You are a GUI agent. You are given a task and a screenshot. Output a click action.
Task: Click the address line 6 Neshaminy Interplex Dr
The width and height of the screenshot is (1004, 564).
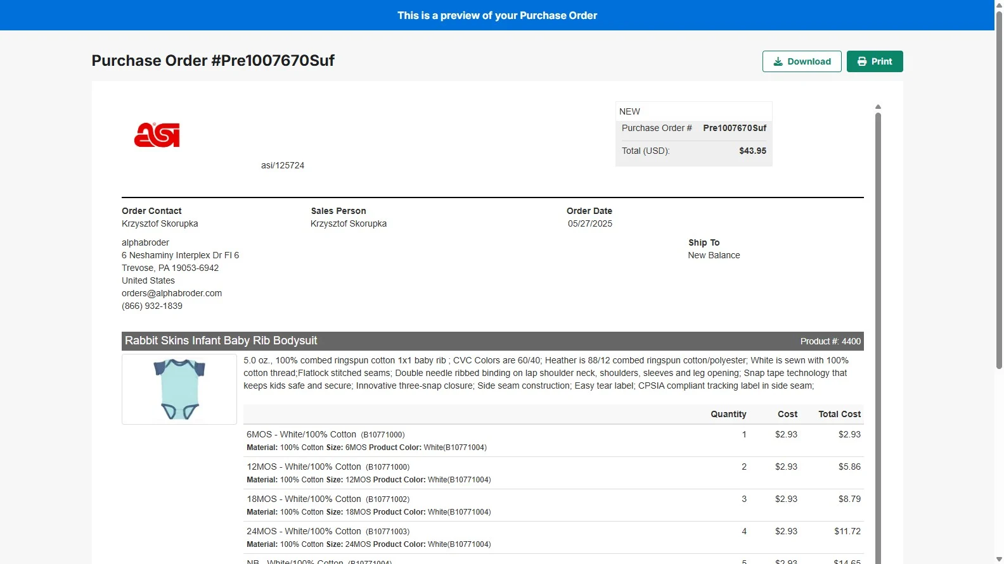tap(180, 255)
